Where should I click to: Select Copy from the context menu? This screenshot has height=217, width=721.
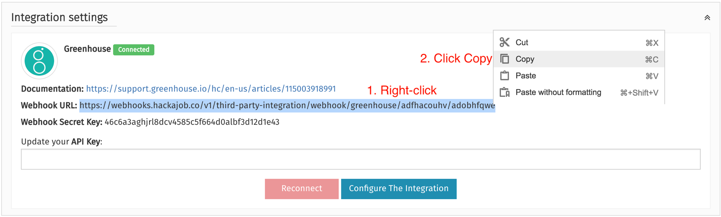click(x=579, y=59)
